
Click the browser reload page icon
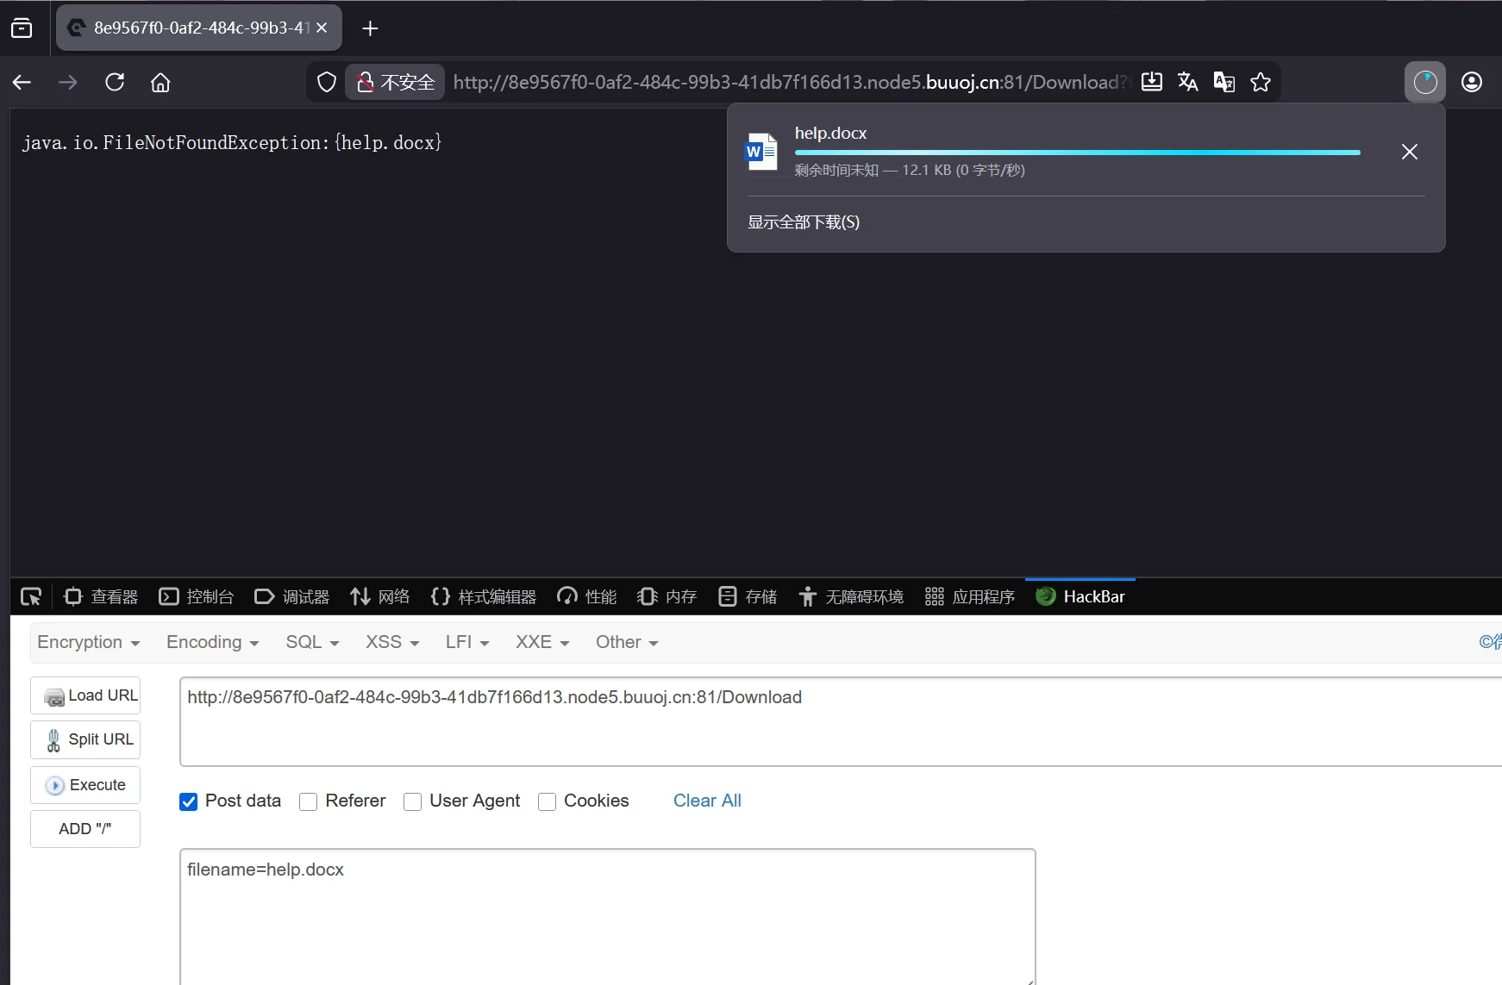coord(115,82)
